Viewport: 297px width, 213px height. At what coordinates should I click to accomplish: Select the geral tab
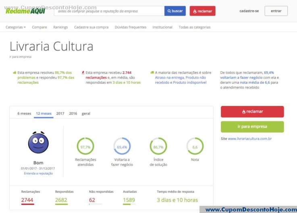point(86,114)
